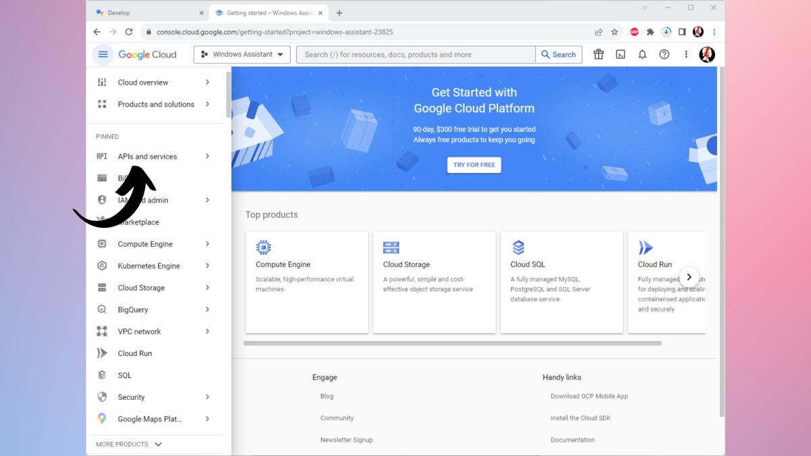Click the browser address bar URL
The height and width of the screenshot is (456, 811).
click(274, 32)
